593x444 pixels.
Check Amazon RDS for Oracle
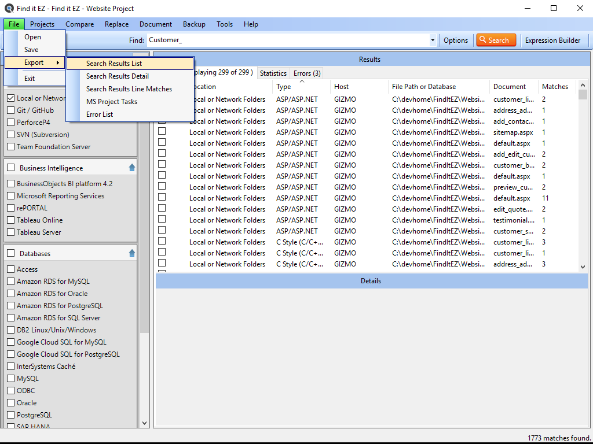(11, 293)
